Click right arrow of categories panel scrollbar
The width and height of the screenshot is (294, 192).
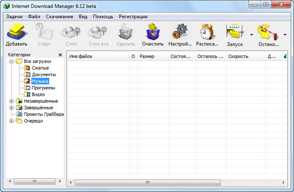click(60, 181)
